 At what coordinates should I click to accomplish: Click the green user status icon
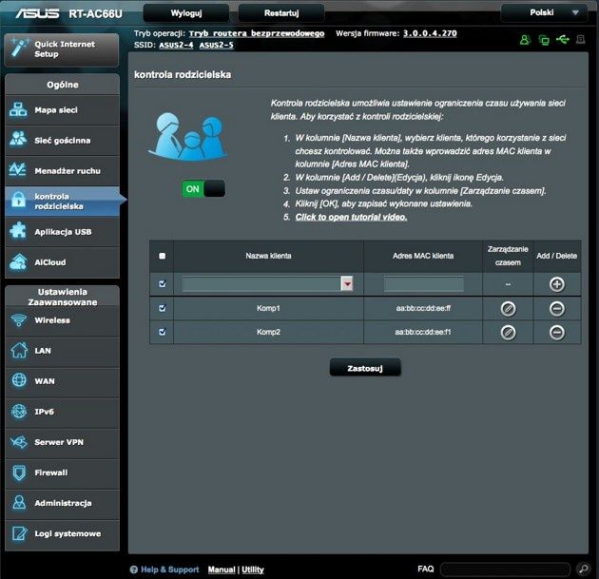coord(525,39)
